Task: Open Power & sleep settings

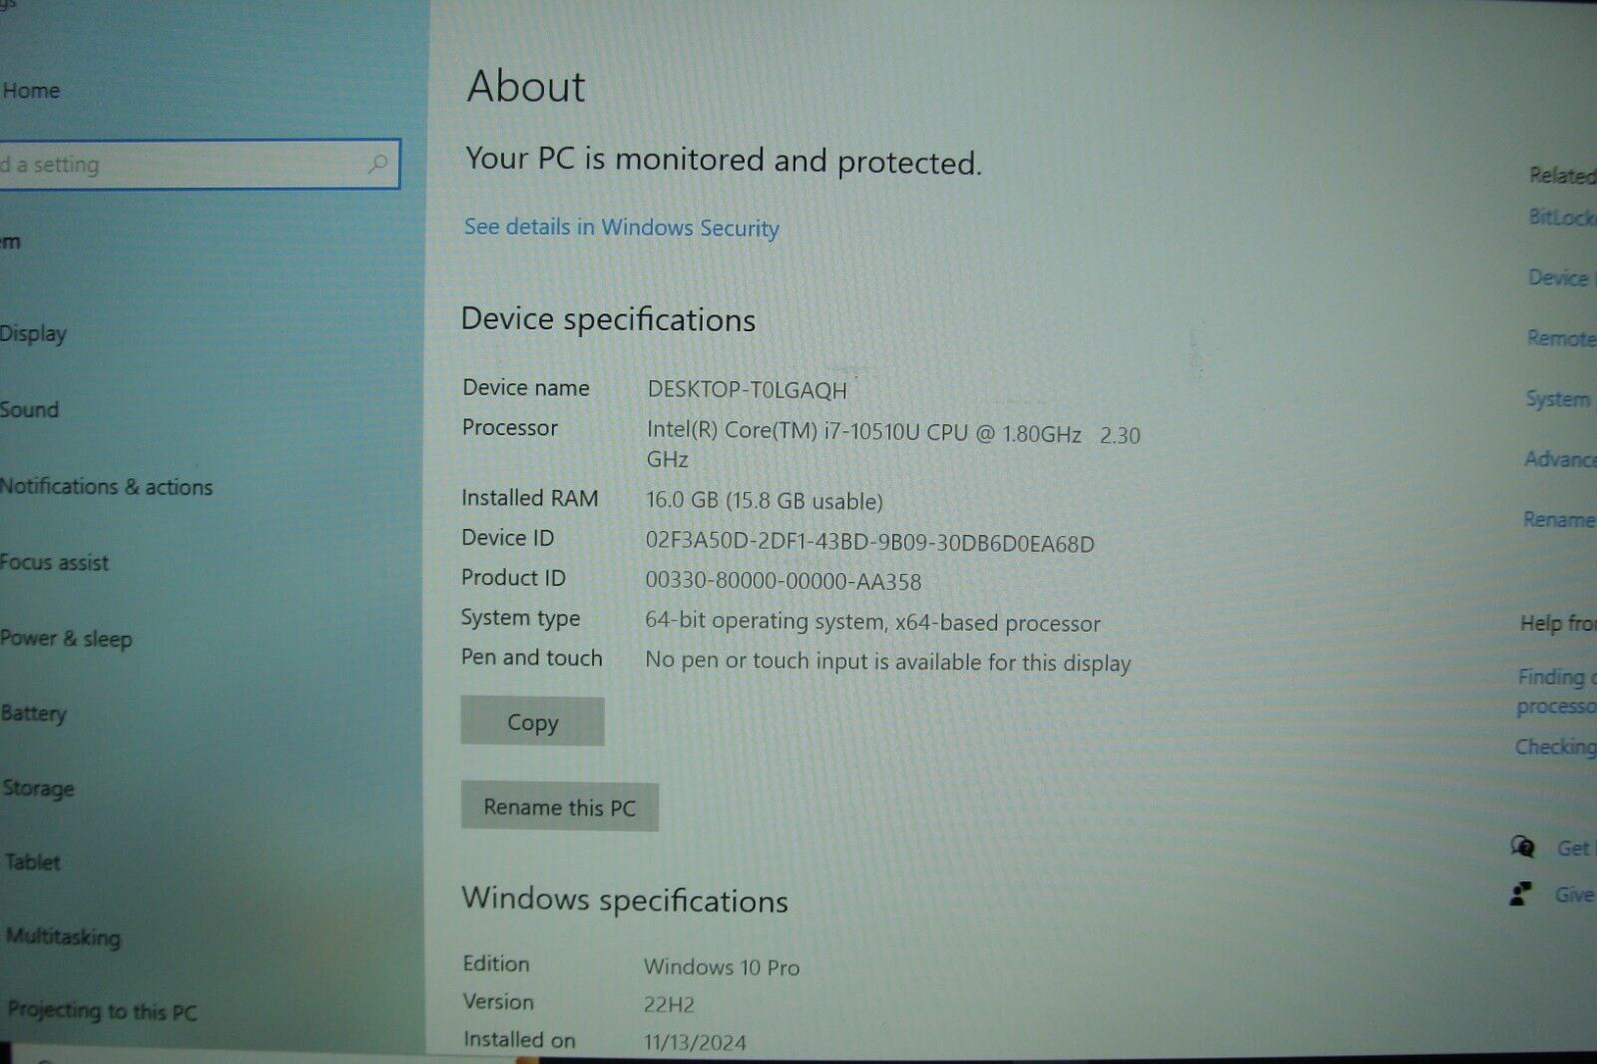Action: coord(66,639)
